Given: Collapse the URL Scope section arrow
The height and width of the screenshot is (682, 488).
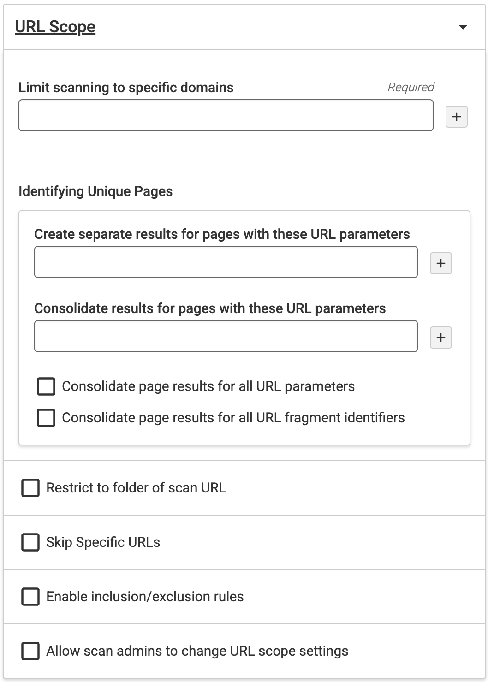Looking at the screenshot, I should pyautogui.click(x=463, y=27).
